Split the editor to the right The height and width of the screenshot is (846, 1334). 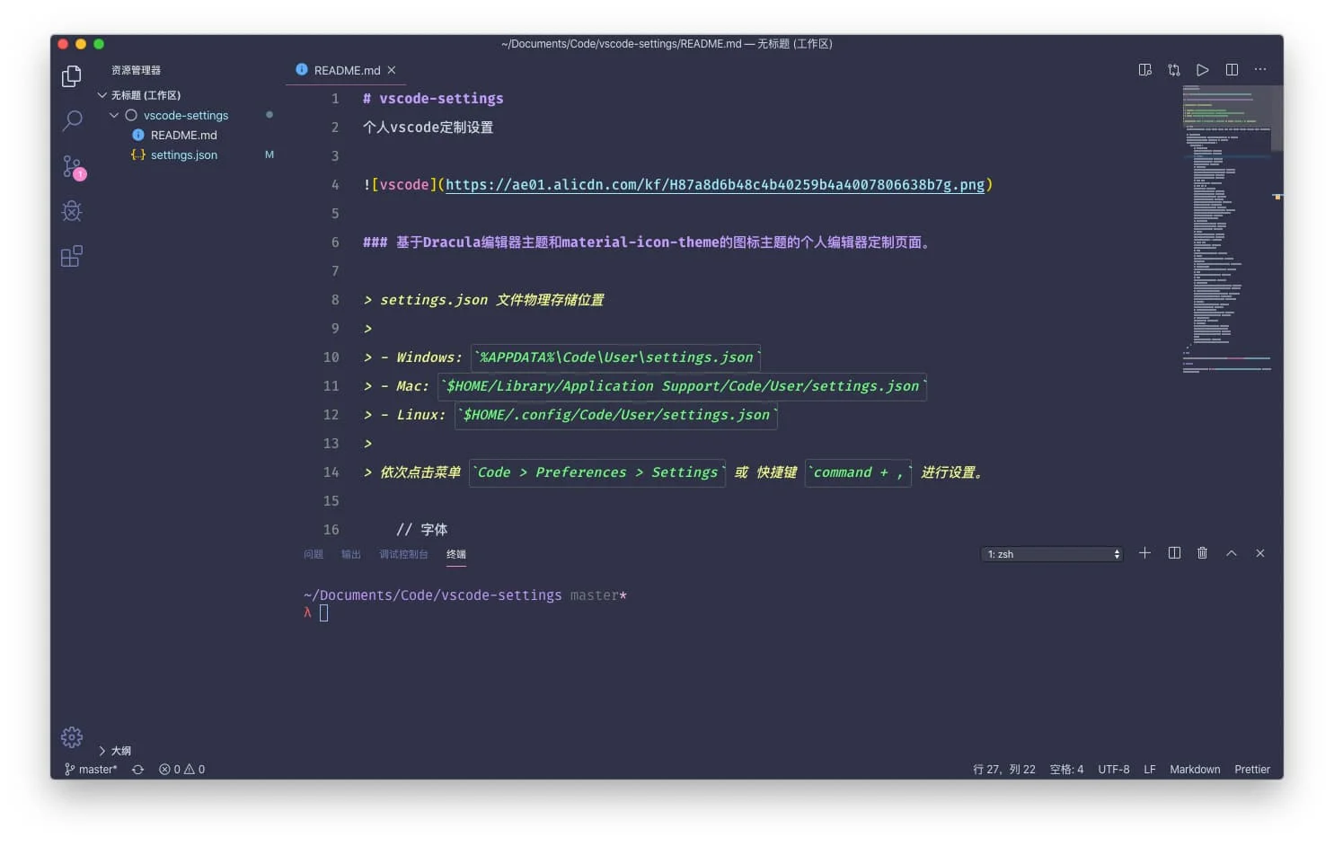click(x=1232, y=70)
